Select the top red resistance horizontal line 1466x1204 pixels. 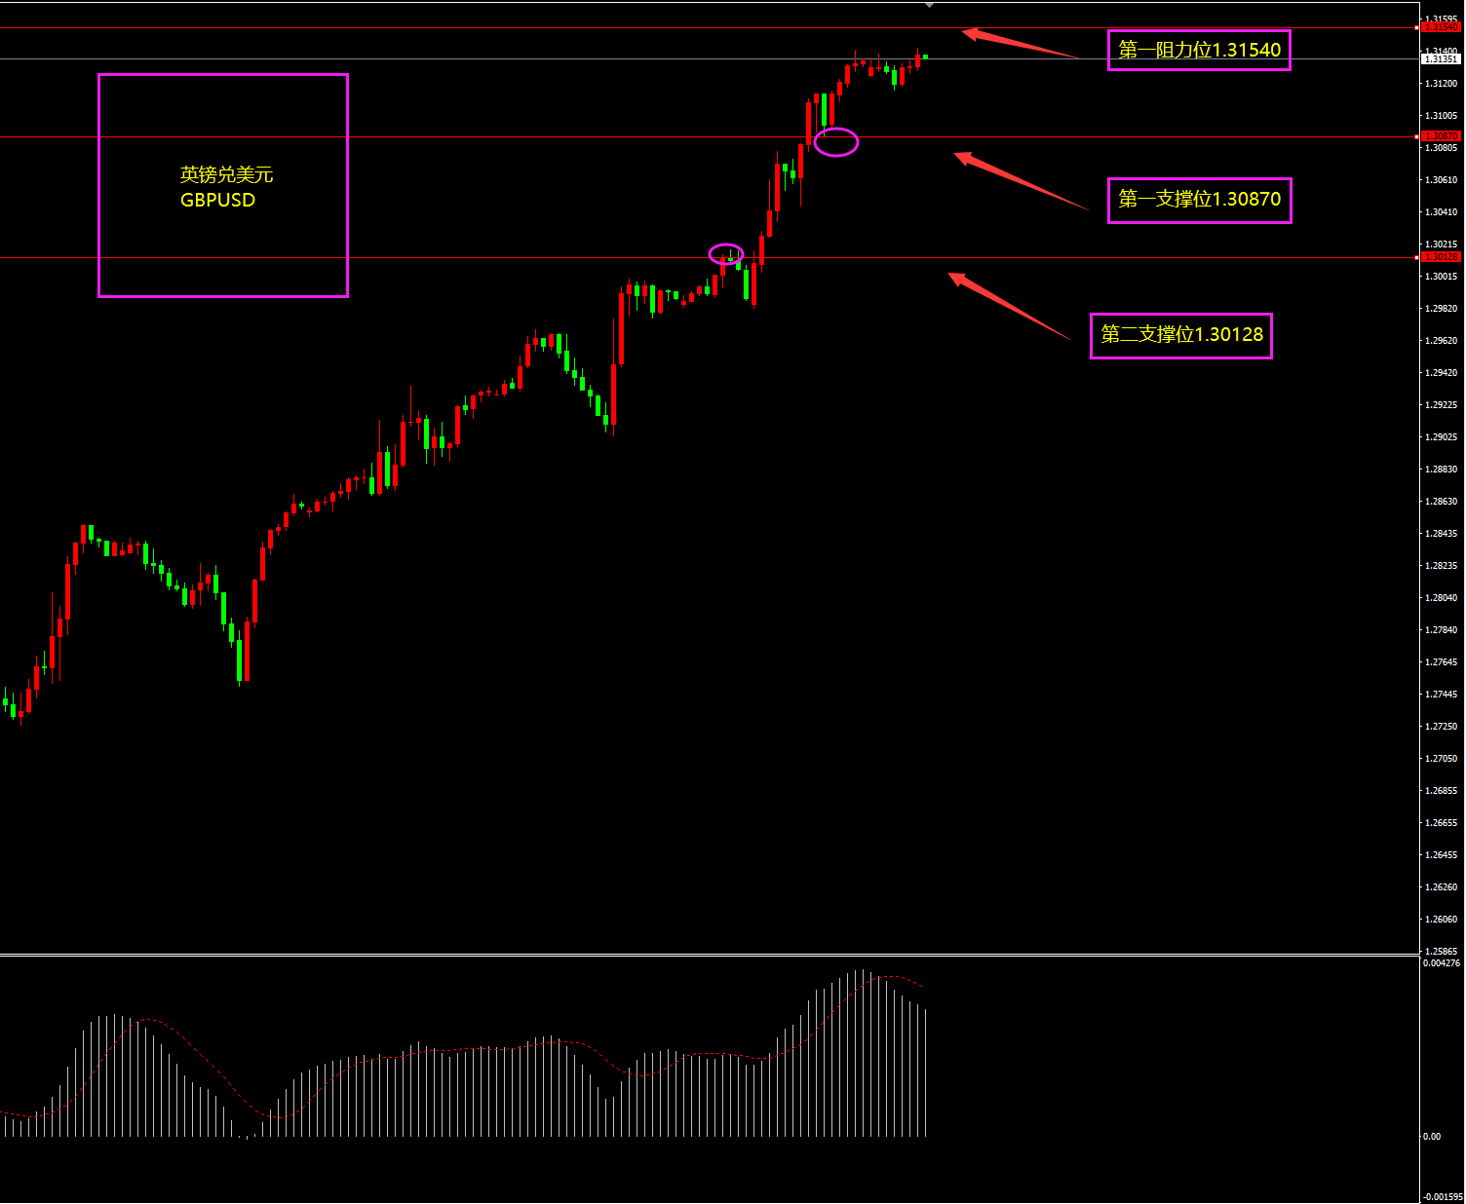(487, 28)
